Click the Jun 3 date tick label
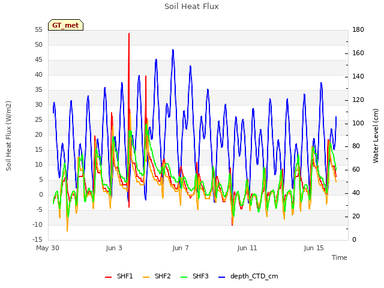The width and height of the screenshot is (384, 288). coord(114,248)
